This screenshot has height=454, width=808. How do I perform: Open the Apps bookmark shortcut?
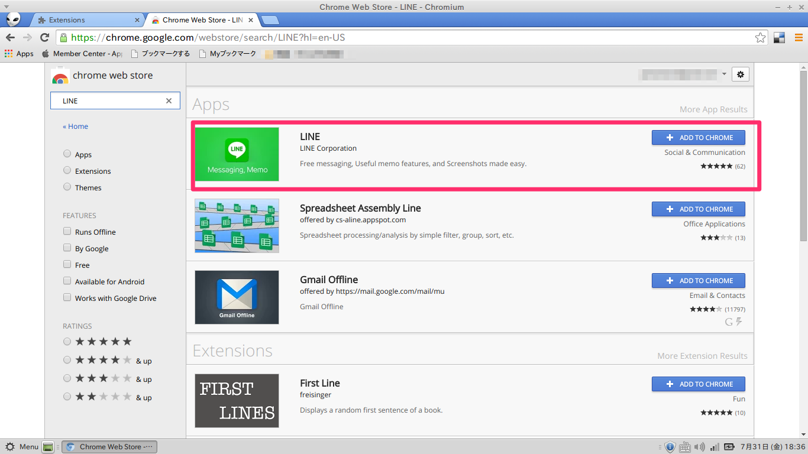coord(19,53)
